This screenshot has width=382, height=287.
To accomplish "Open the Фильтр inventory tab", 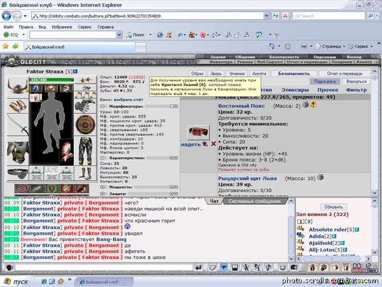I will (x=356, y=90).
